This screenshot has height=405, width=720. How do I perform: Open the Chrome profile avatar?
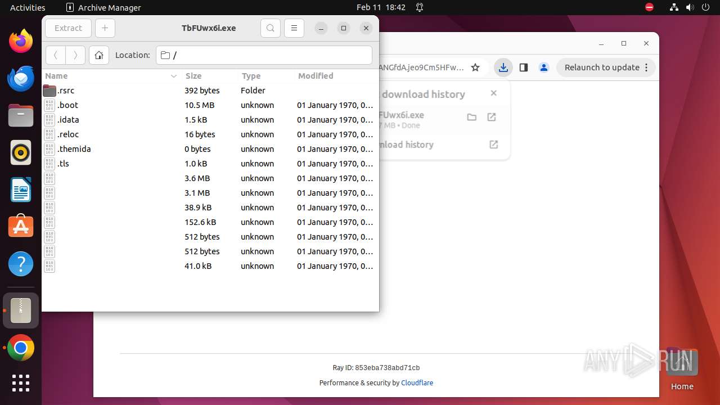(x=544, y=67)
